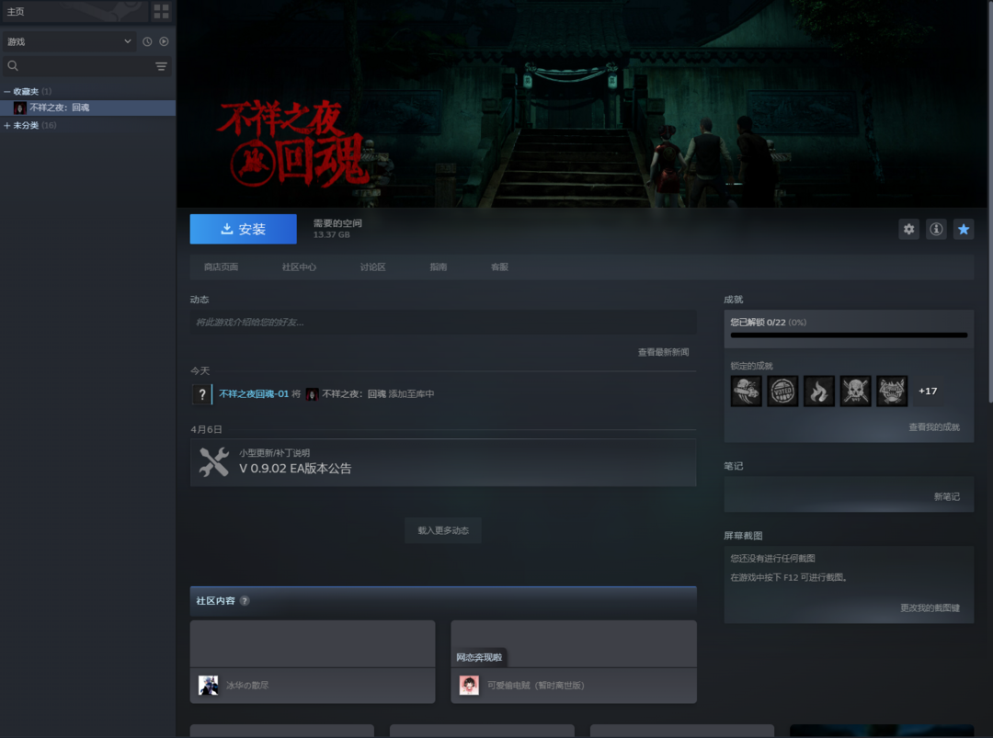This screenshot has height=738, width=993.
Task: Click the library search box
Action: [88, 66]
